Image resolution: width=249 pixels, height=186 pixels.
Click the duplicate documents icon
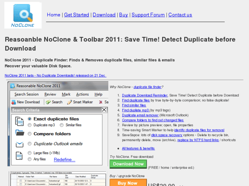point(20,121)
